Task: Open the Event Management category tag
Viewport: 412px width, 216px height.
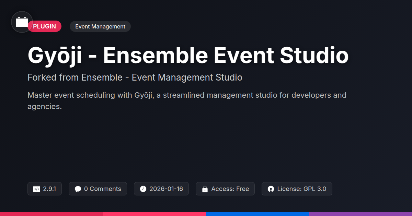Action: click(100, 26)
